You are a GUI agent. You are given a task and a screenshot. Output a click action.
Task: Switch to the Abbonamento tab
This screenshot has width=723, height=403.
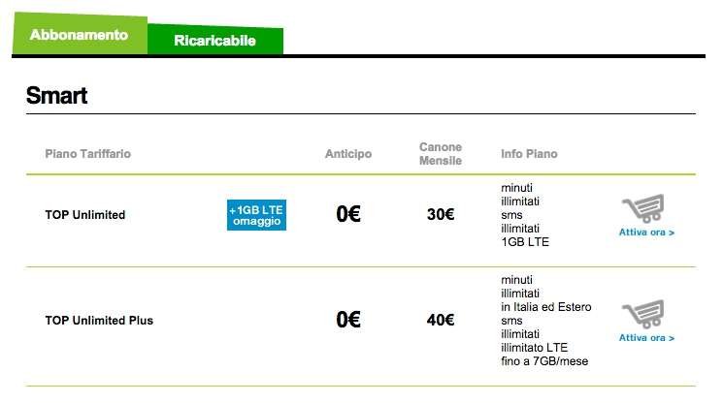80,35
